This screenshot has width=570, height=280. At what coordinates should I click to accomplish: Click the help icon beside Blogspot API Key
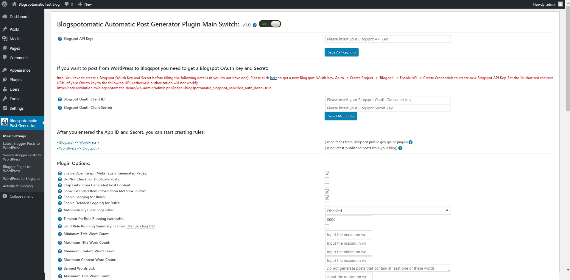(60, 39)
